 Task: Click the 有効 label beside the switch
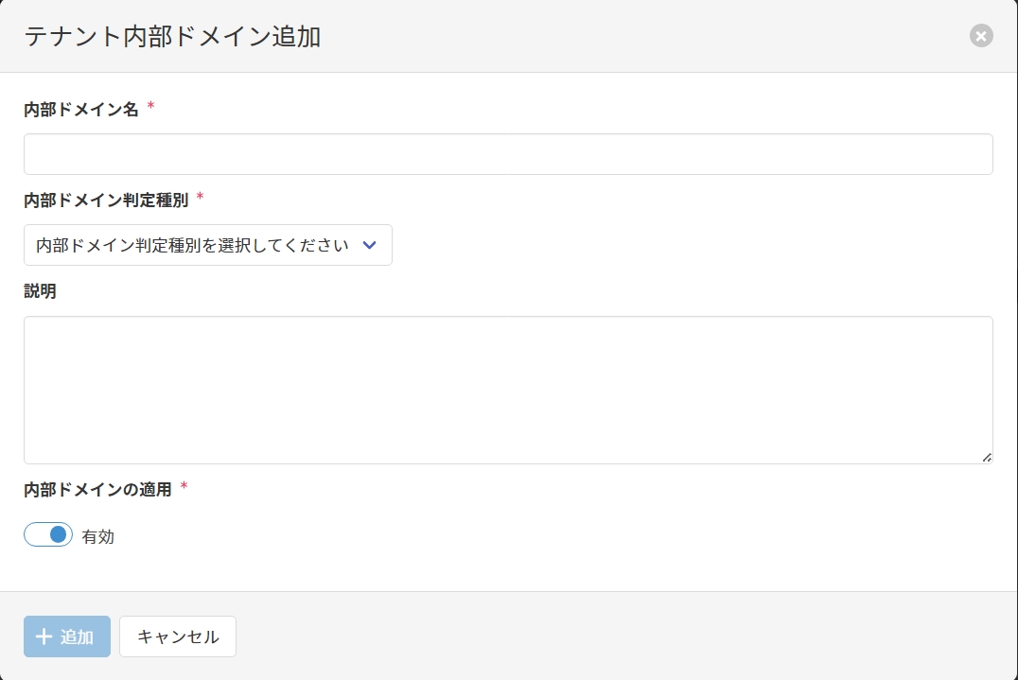98,536
